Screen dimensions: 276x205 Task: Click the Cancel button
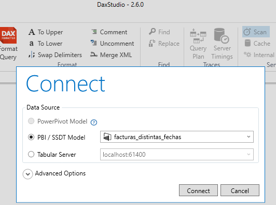pyautogui.click(x=240, y=190)
